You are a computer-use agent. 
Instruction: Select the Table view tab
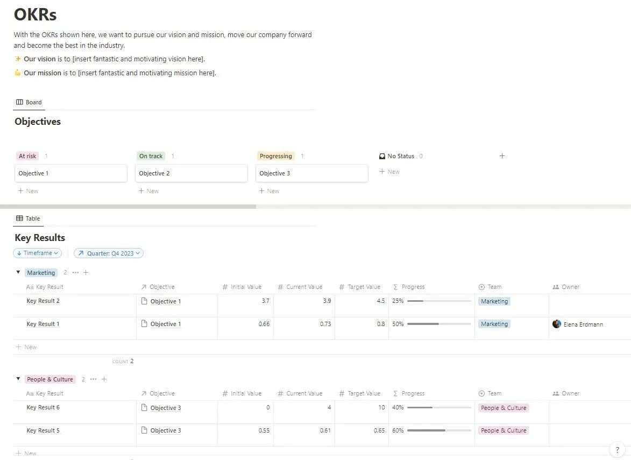[x=29, y=218]
